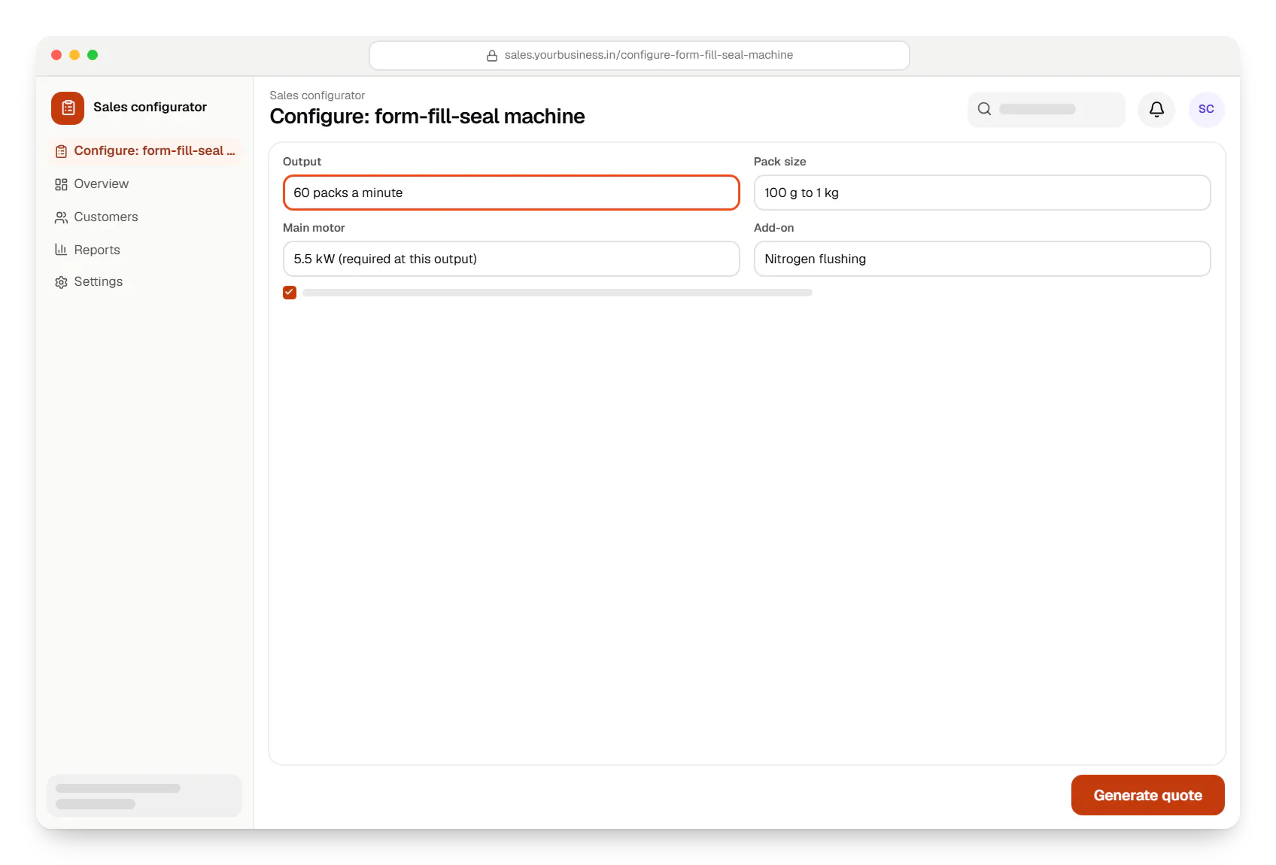The image size is (1276, 865).
Task: Open the notifications bell
Action: point(1156,110)
